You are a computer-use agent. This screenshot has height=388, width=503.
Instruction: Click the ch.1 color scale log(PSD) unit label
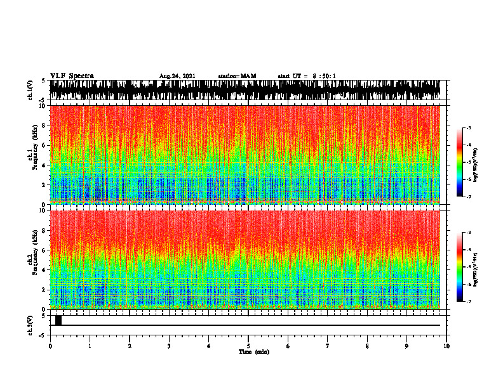(x=476, y=165)
